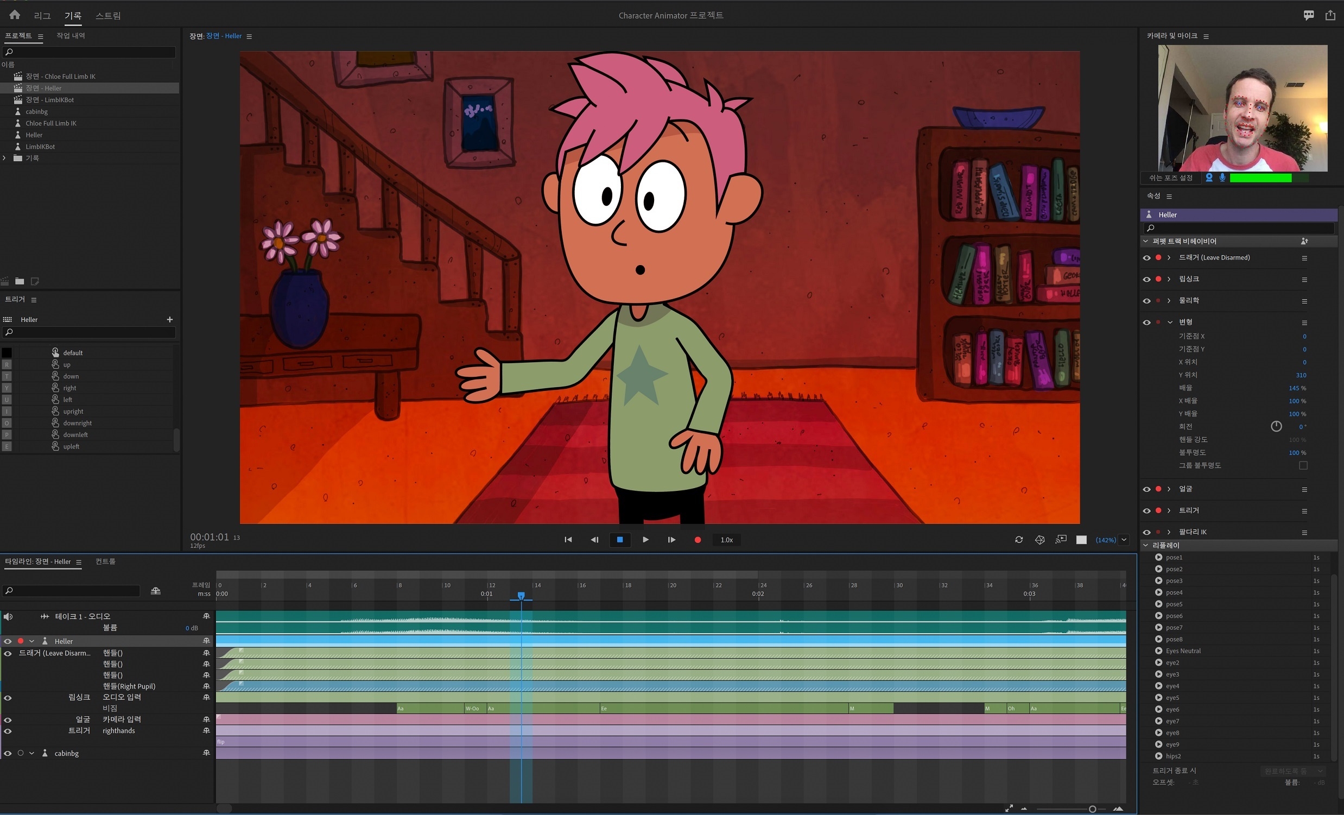
Task: Open the 작업 내역 tab
Action: [71, 35]
